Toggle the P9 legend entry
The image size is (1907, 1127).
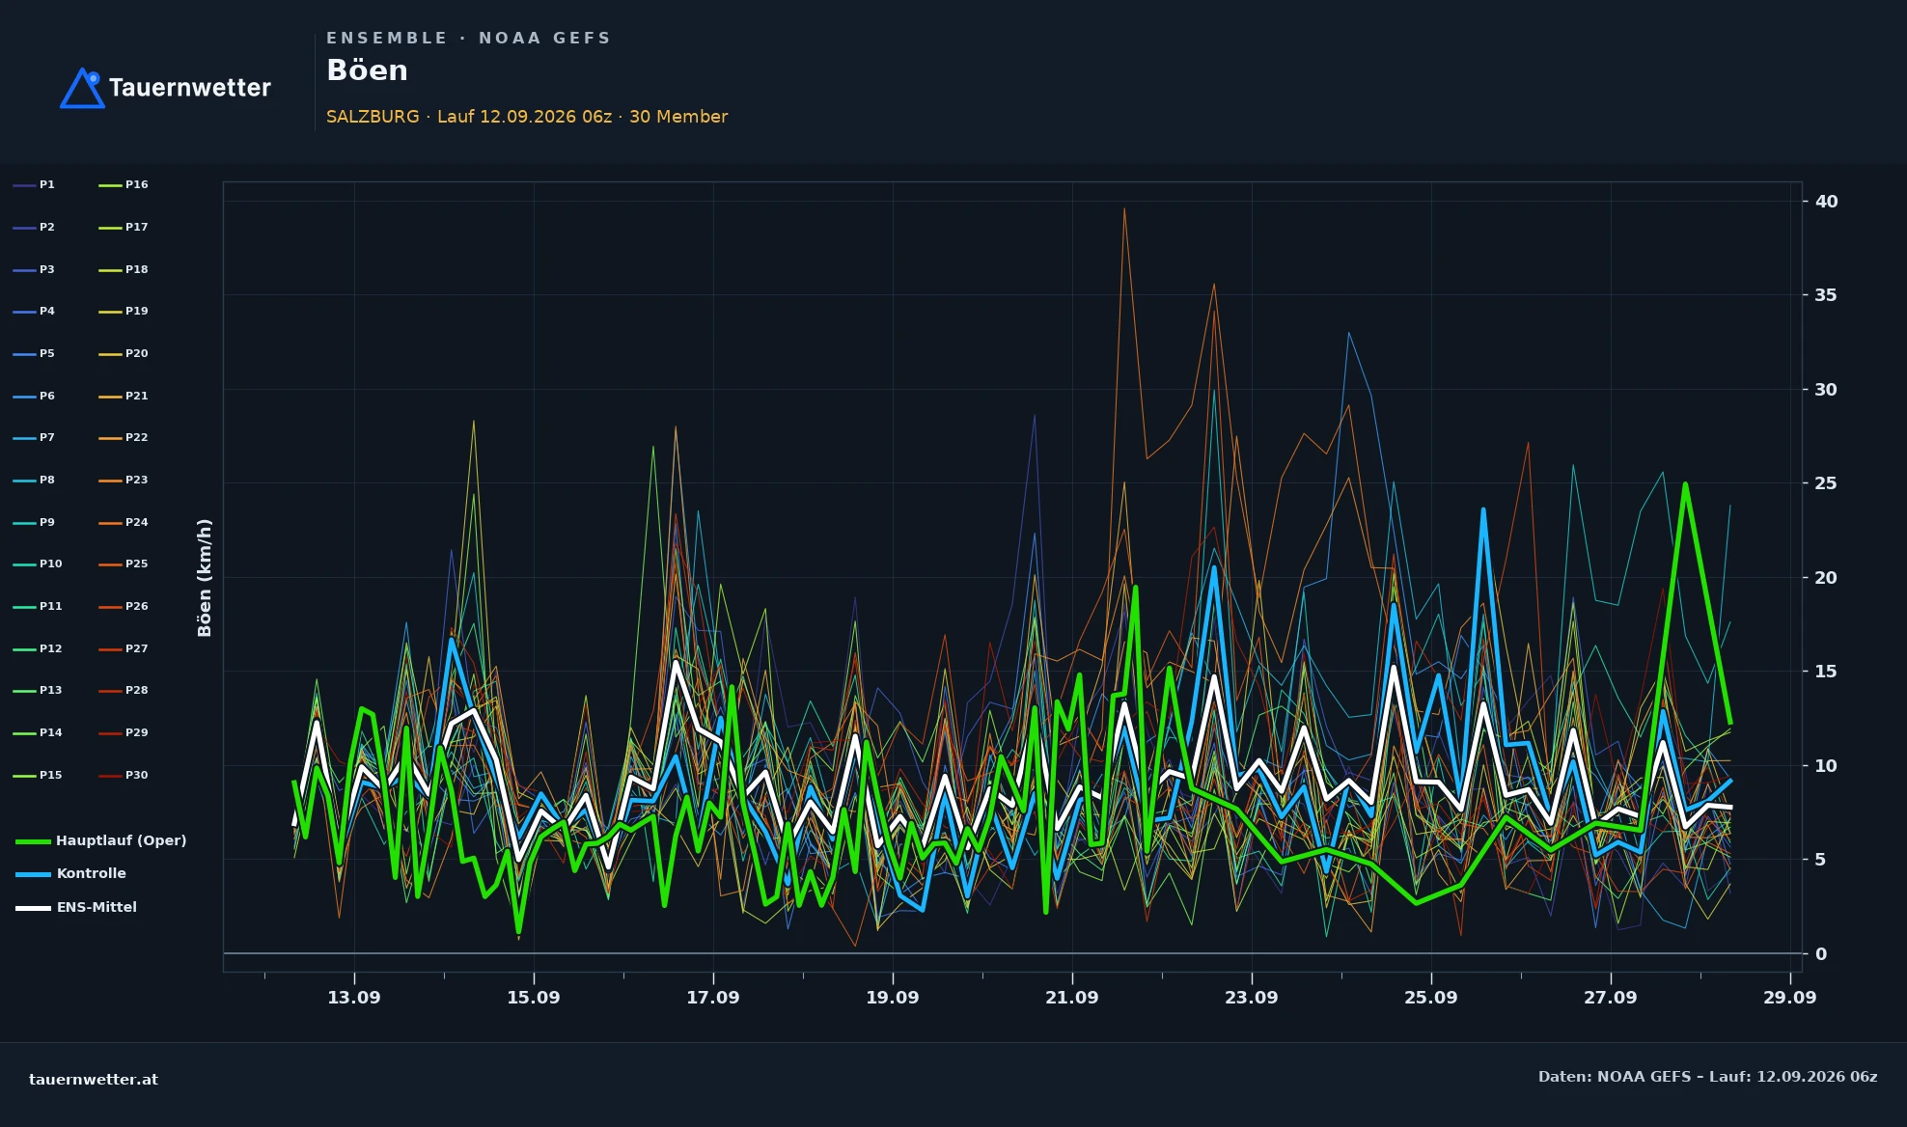click(34, 522)
